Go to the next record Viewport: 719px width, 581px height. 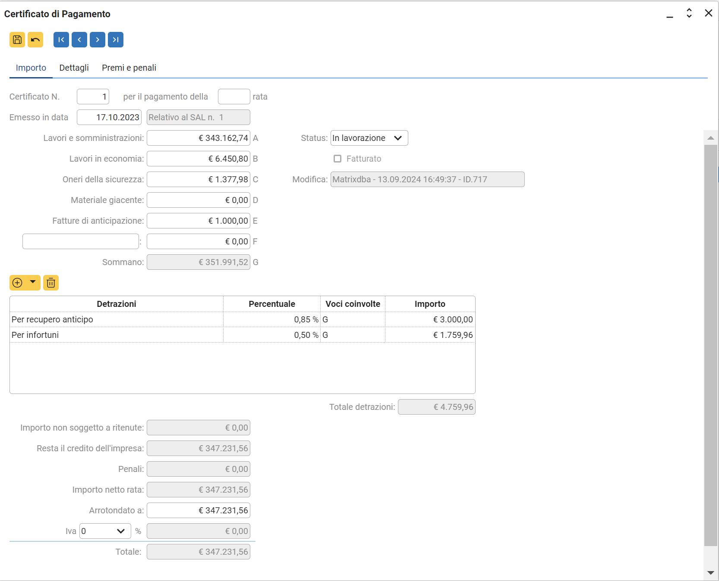[98, 40]
